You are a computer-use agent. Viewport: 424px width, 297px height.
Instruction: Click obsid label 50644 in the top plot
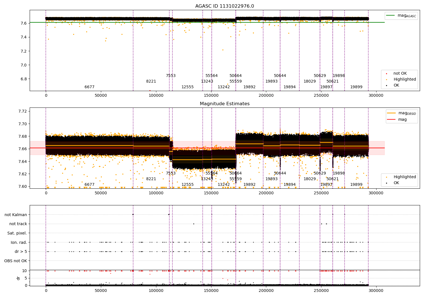point(280,76)
